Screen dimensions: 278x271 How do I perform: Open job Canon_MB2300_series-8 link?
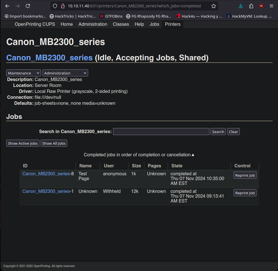click(x=46, y=174)
